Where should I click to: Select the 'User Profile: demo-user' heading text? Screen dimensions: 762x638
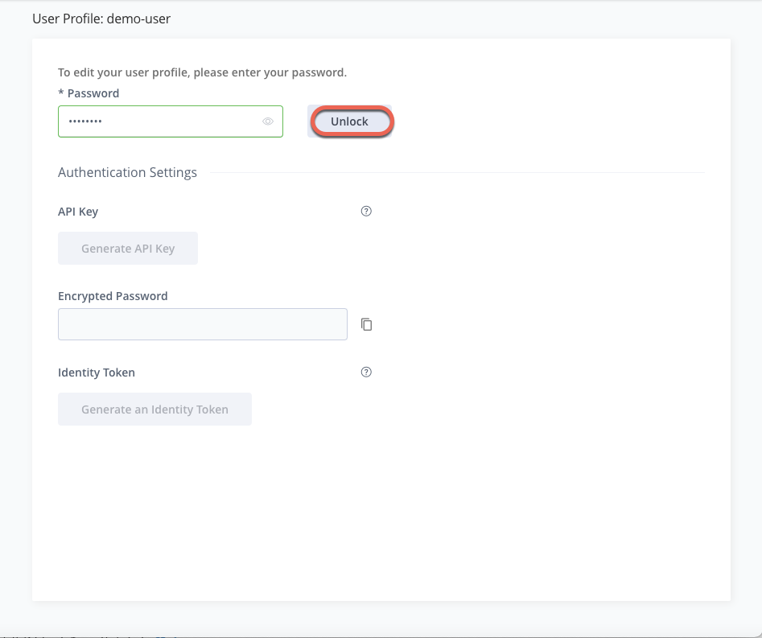pos(101,19)
